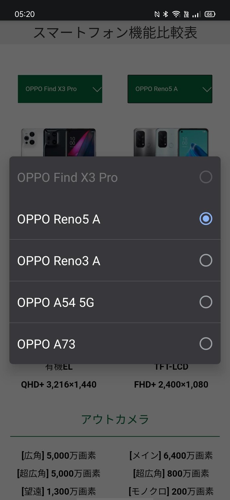Viewport: 230px width, 500px height.
Task: Select the OPPO A73 radio button
Action: tap(206, 344)
